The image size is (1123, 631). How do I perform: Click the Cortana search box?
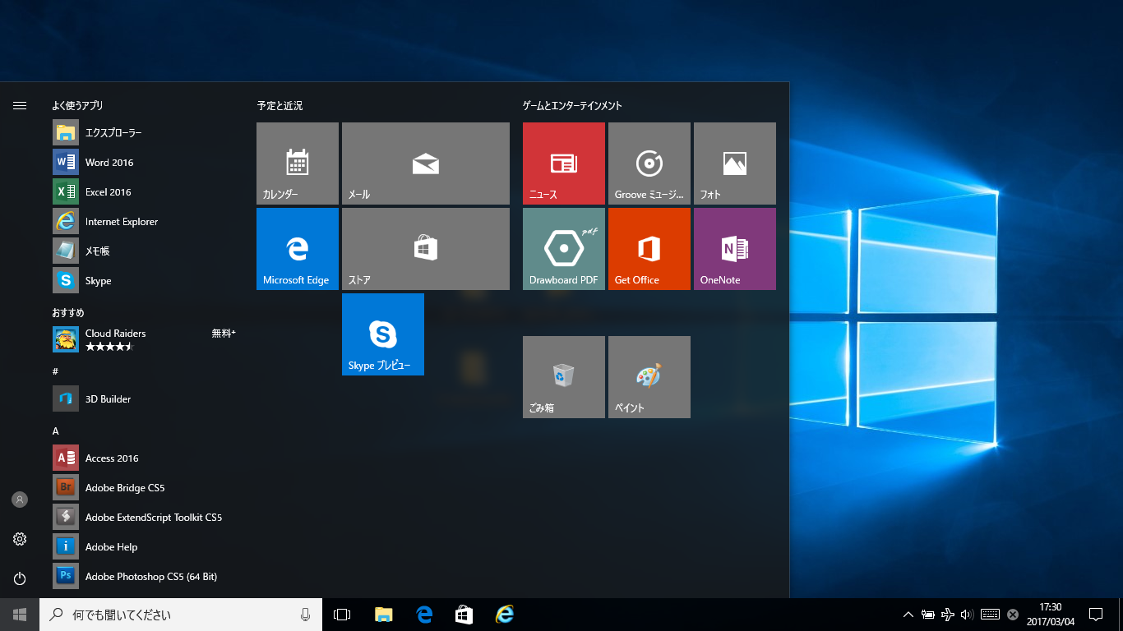[181, 615]
